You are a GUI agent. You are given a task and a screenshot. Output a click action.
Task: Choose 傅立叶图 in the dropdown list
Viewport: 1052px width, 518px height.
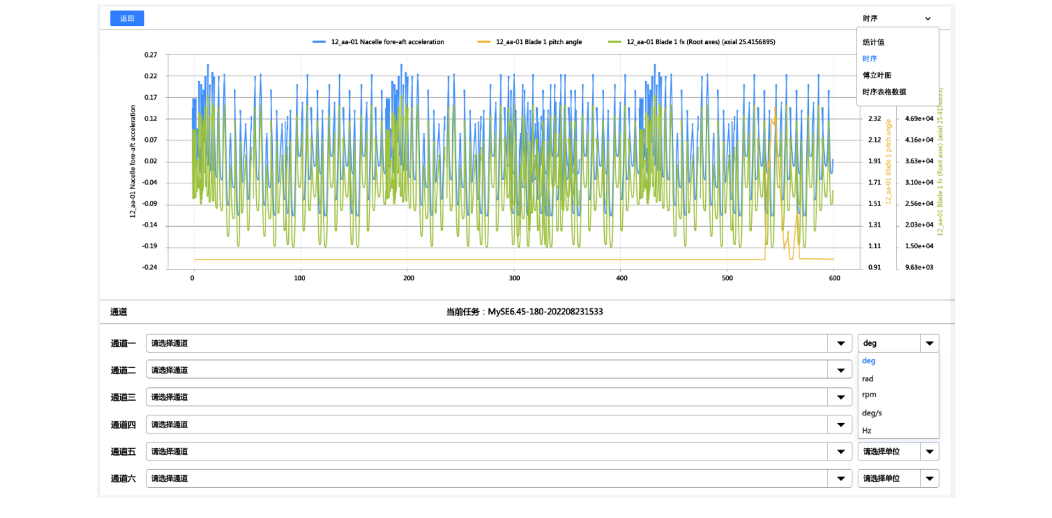(x=876, y=75)
